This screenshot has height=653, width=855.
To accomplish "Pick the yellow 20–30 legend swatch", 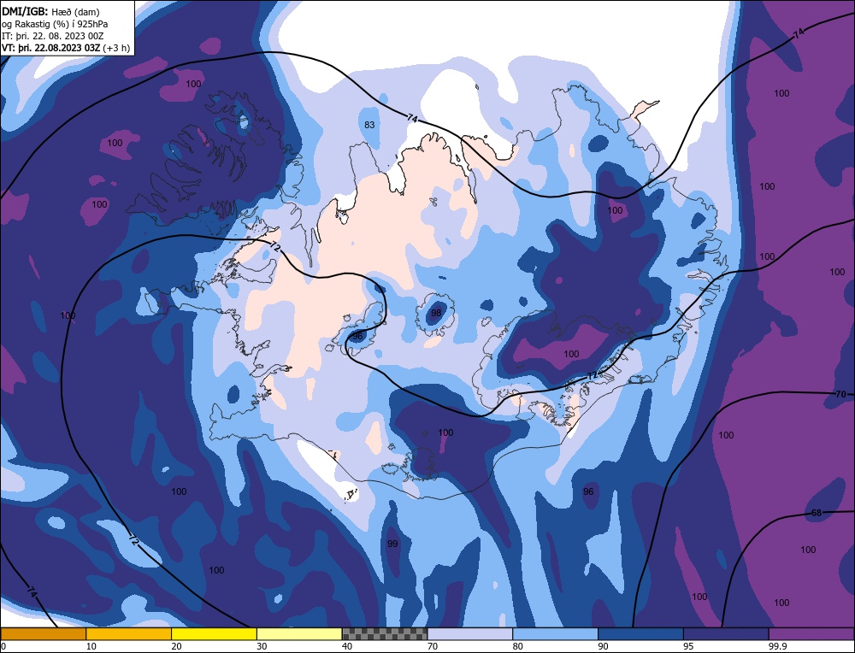I will pyautogui.click(x=214, y=633).
